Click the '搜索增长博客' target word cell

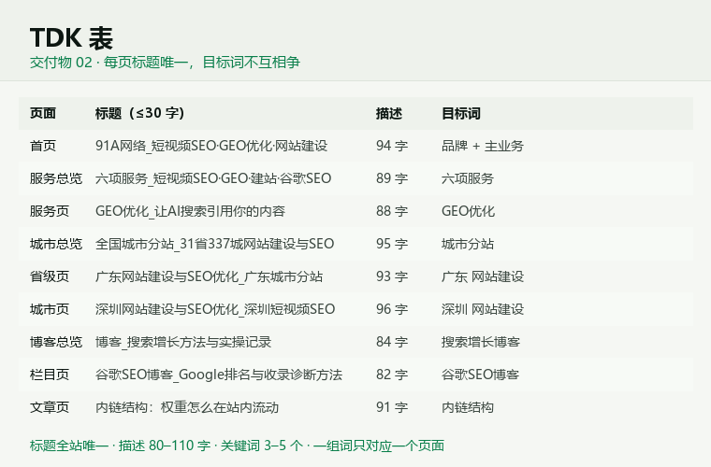481,342
